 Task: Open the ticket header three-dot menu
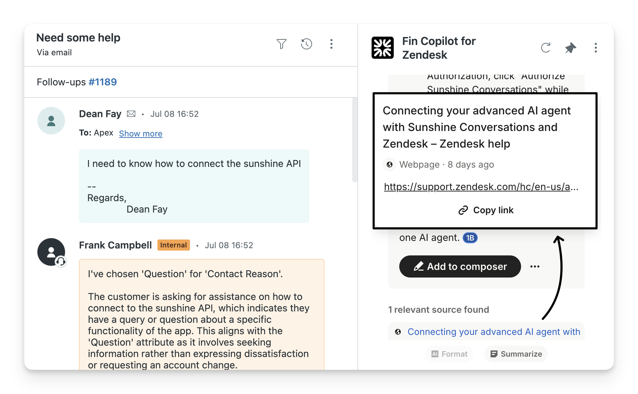[331, 44]
